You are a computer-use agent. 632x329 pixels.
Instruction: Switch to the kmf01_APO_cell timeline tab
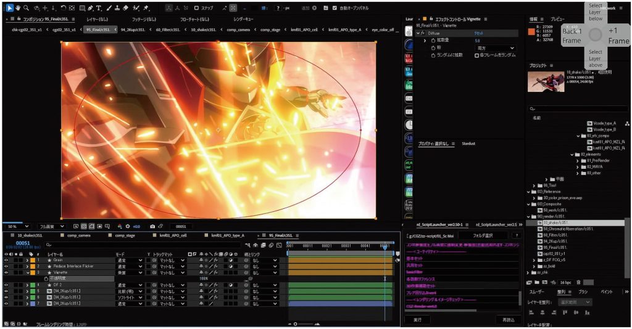point(173,235)
